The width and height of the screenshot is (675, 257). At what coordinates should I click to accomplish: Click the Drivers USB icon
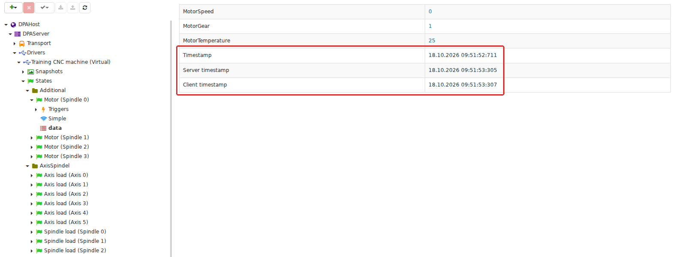(23, 53)
